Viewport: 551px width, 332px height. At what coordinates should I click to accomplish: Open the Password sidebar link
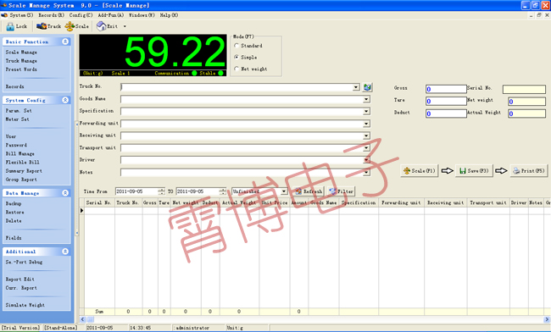pos(16,145)
